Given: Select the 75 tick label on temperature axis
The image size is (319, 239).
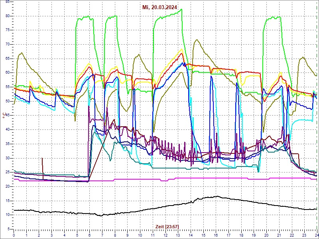Looking at the screenshot, I should coord(7,30).
